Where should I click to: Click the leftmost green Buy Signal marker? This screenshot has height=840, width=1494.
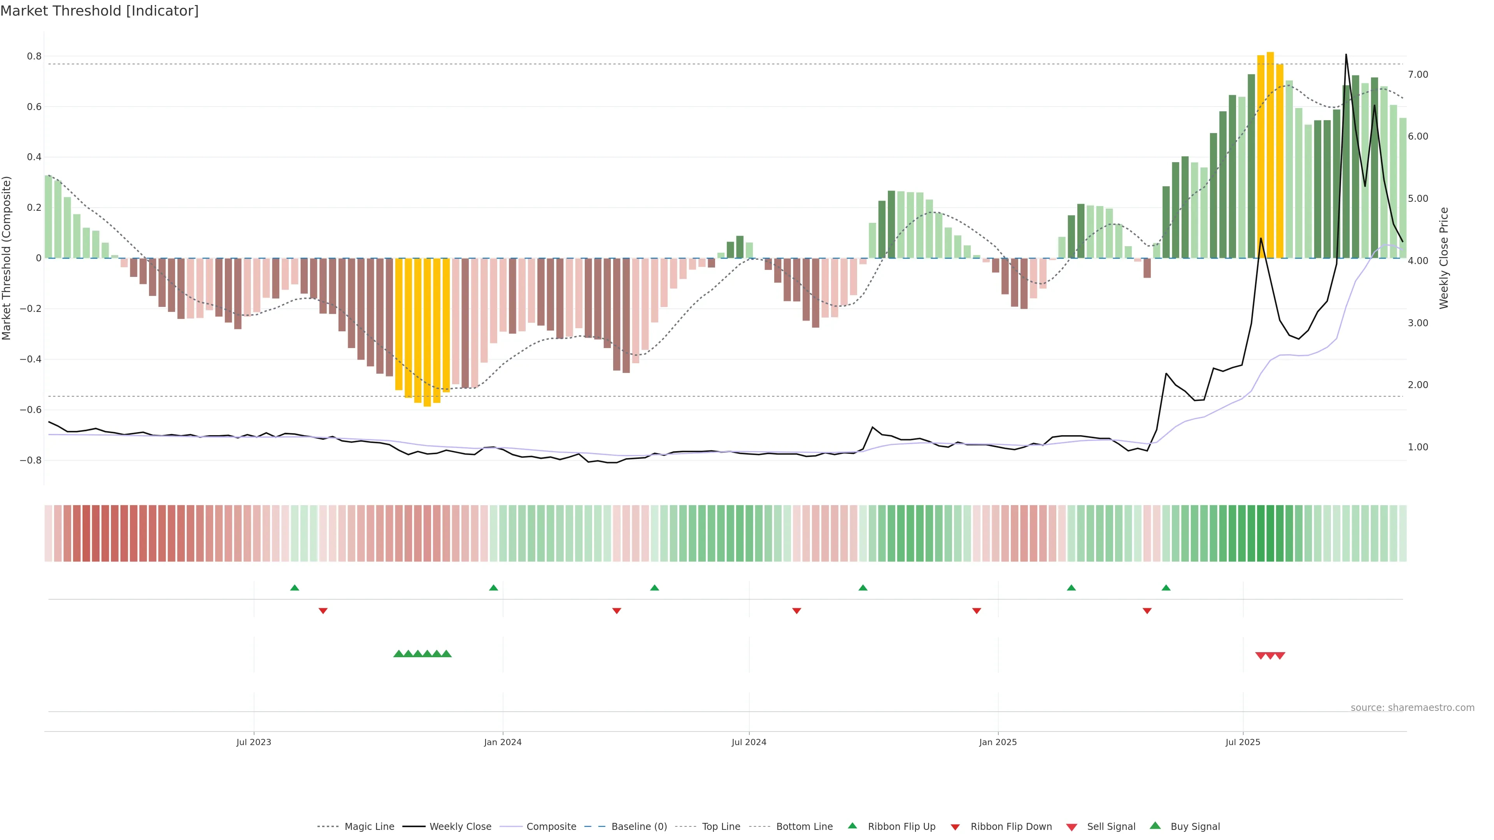pyautogui.click(x=398, y=654)
